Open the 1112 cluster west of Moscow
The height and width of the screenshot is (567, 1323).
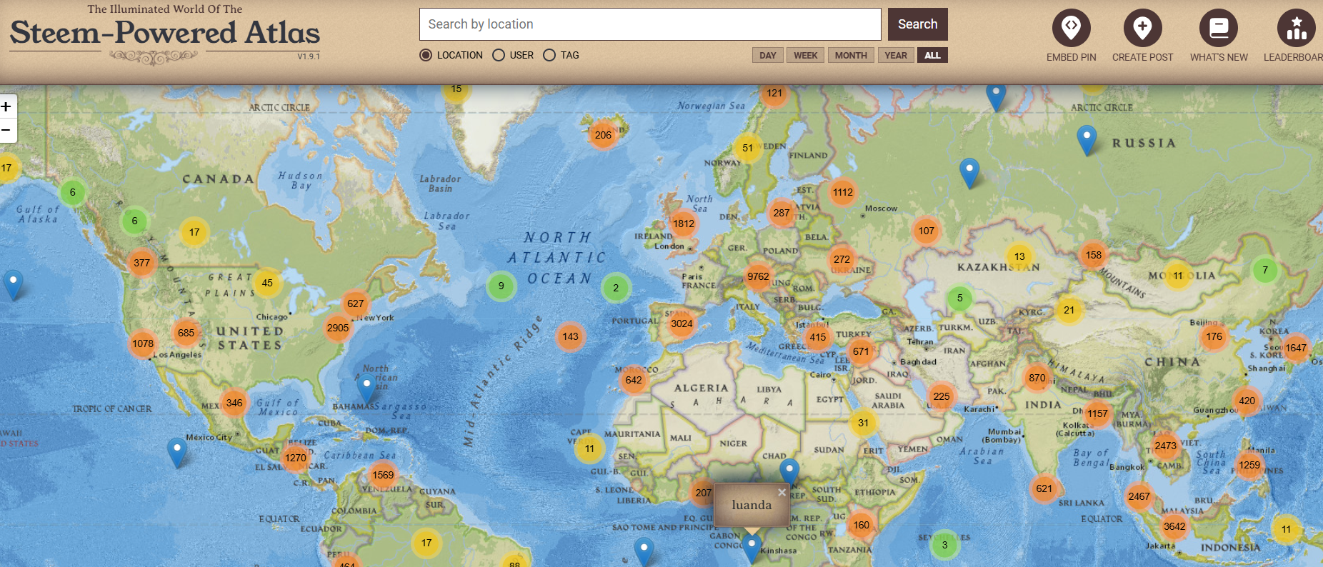843,192
